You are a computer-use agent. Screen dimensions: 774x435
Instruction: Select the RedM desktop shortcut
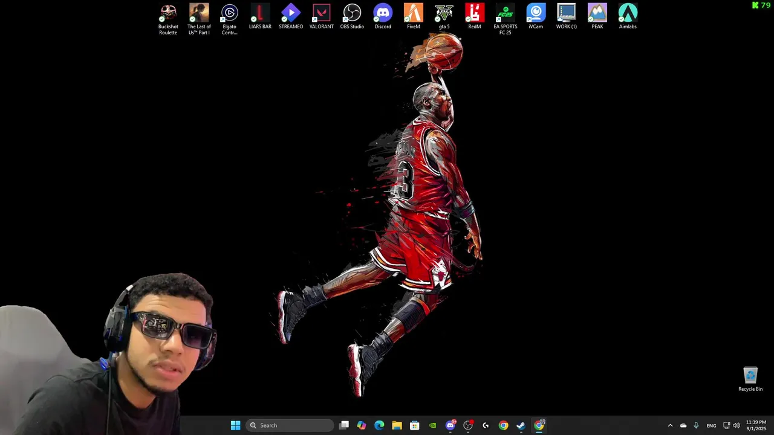[x=475, y=16]
